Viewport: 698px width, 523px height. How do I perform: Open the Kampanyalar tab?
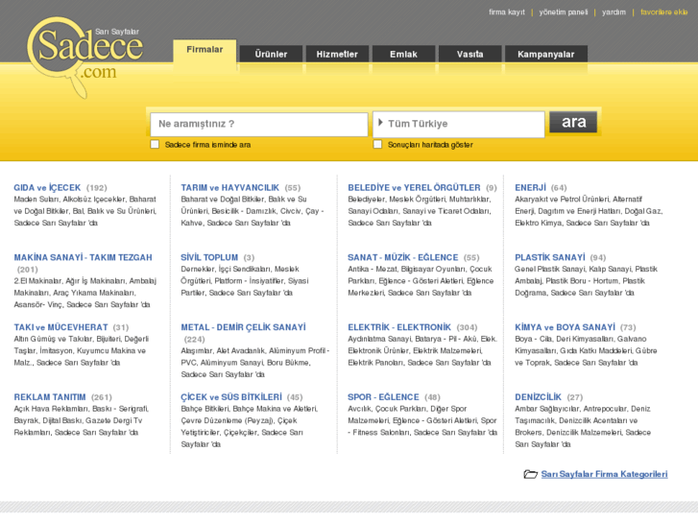point(545,55)
